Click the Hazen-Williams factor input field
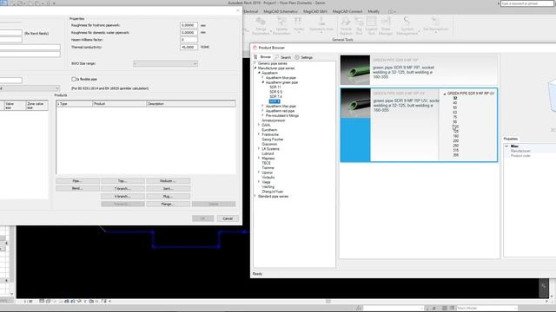This screenshot has height=312, width=556. pos(189,40)
